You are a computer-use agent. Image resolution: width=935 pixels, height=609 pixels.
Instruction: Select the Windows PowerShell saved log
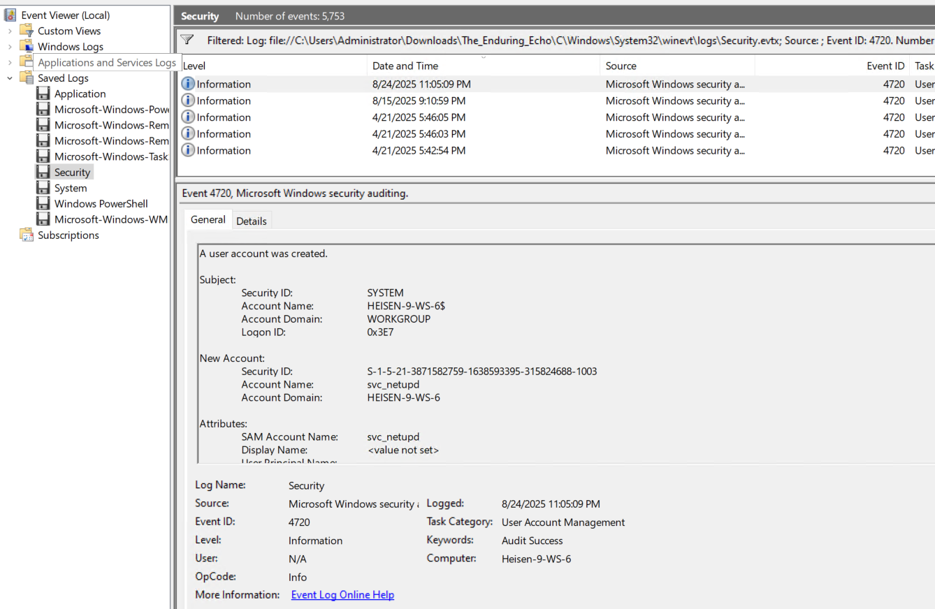pos(101,204)
